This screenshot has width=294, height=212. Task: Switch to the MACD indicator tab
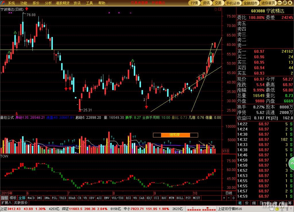(x=31, y=198)
